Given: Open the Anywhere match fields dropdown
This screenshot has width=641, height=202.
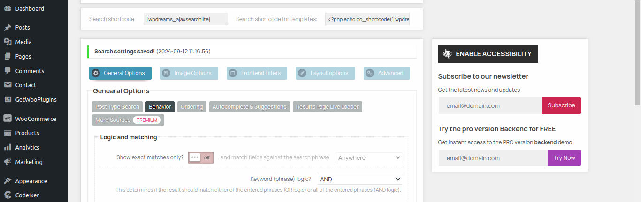Looking at the screenshot, I should tap(369, 157).
